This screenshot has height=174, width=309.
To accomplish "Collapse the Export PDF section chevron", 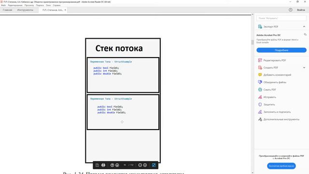I will point(304,27).
